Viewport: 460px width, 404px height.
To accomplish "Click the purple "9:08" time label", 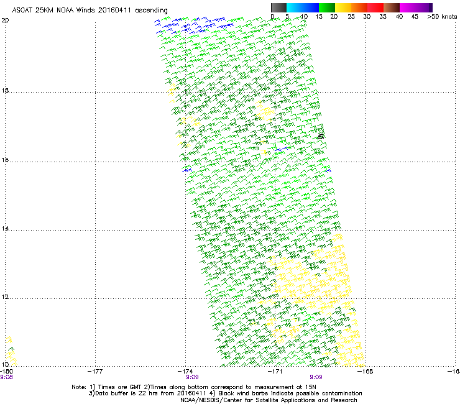I will point(6,377).
